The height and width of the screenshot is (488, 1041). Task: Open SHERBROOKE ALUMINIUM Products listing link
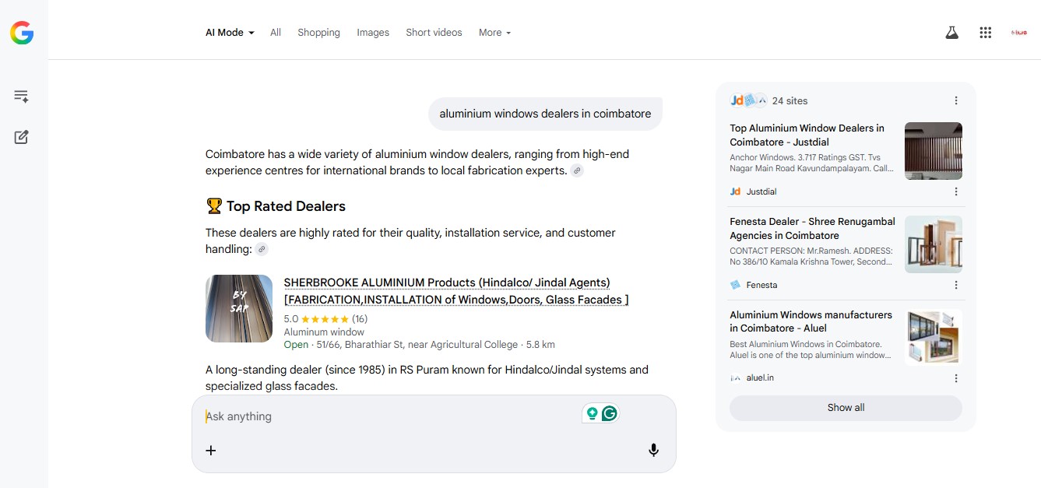456,291
